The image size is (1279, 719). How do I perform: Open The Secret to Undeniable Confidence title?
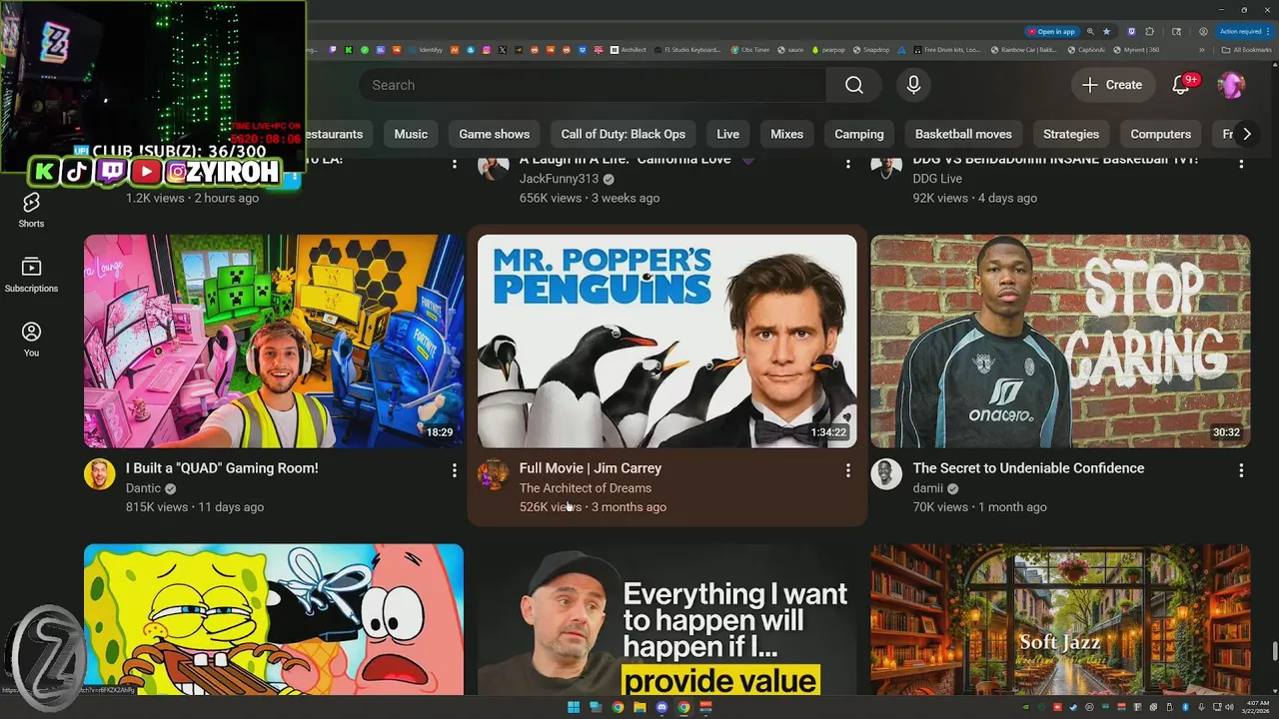[x=1028, y=468]
